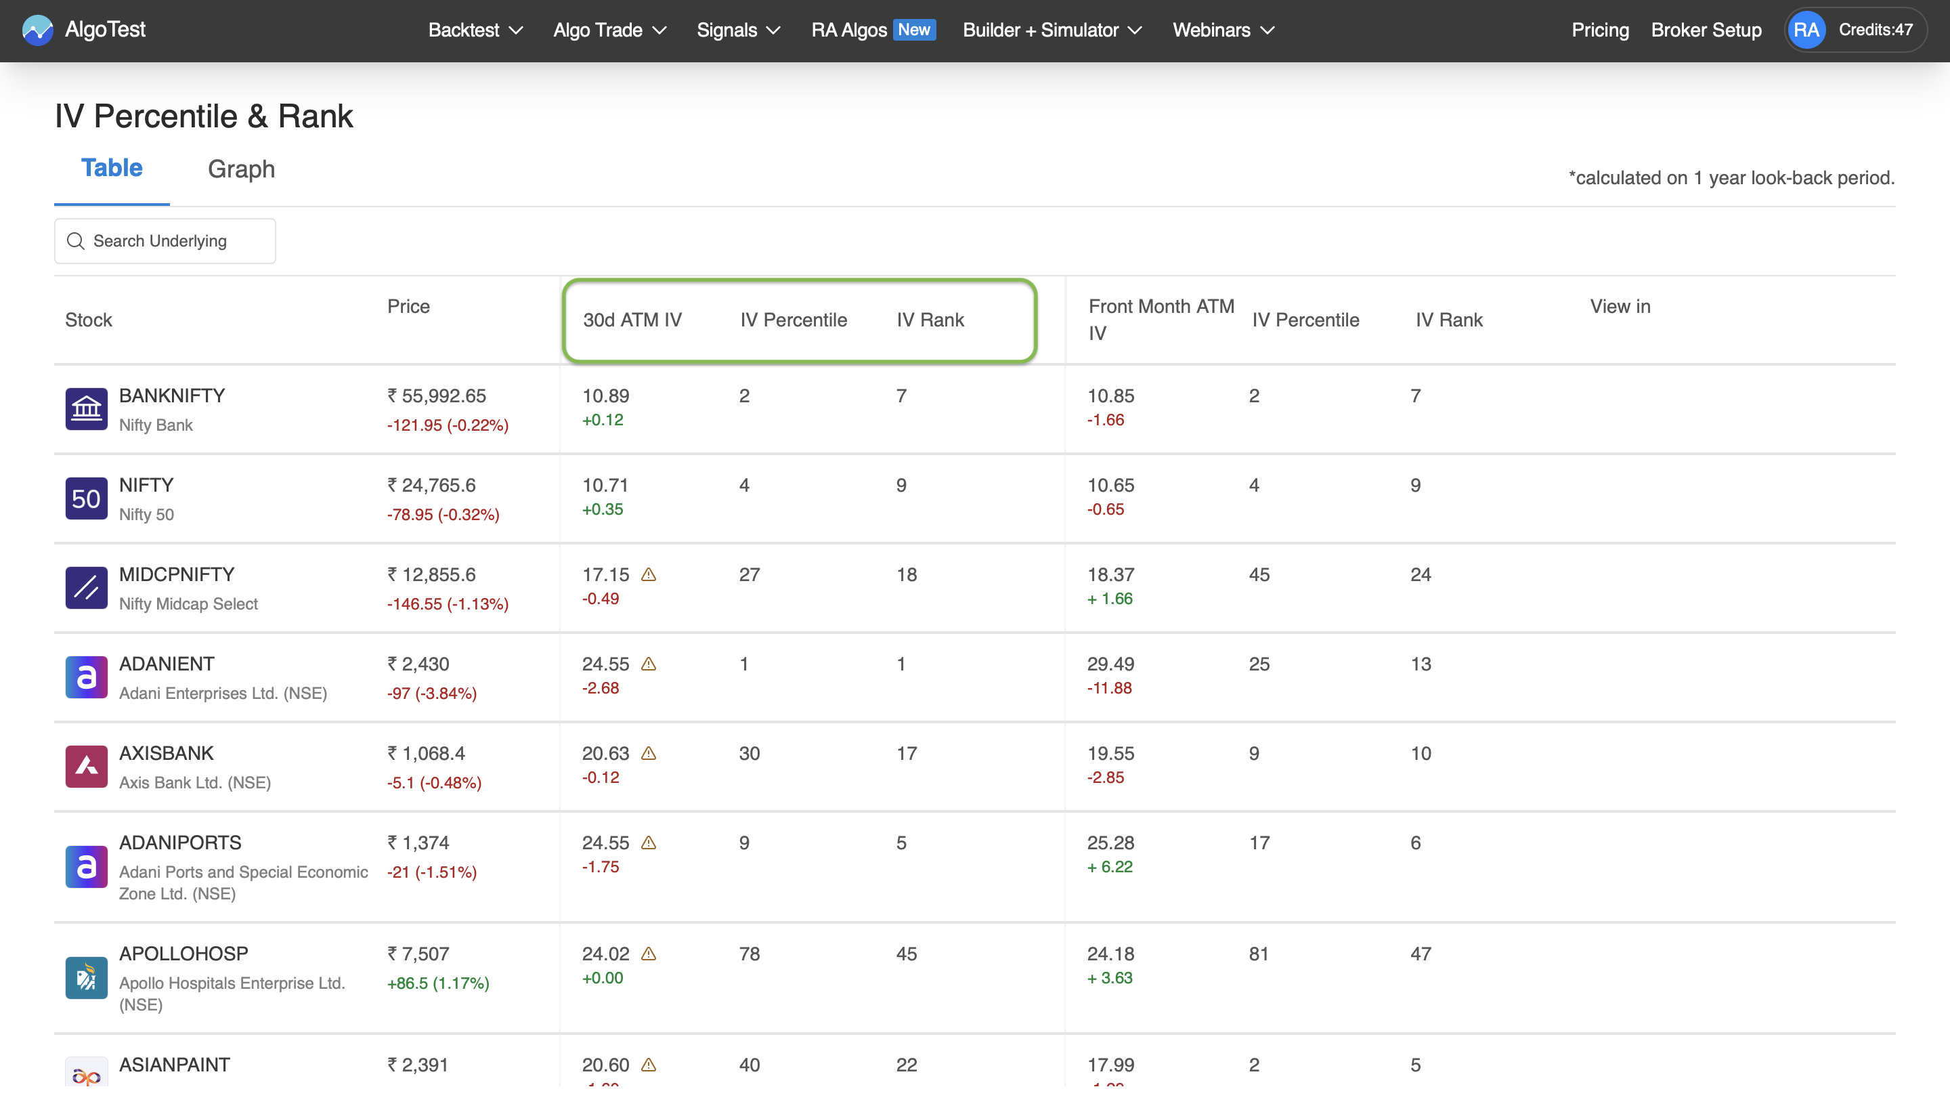Screen dimensions: 1950x1108
Task: Click NIFTY 30d ATM IV 10.71
Action: (x=605, y=486)
